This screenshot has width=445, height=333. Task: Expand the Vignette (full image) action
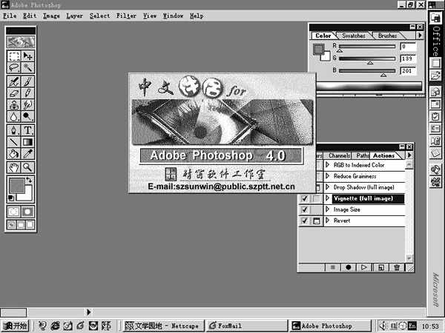tap(328, 198)
